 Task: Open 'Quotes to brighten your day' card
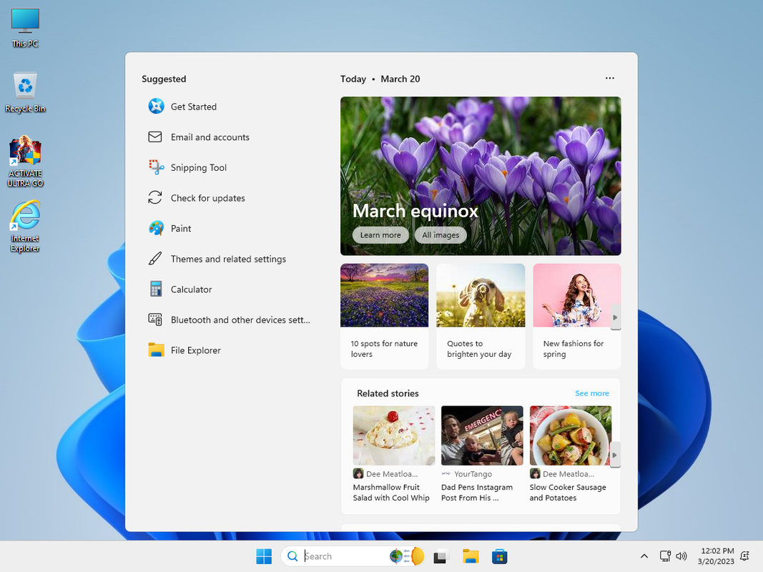pos(481,316)
